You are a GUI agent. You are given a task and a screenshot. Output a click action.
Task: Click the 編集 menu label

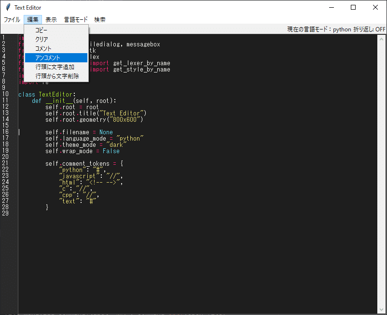coord(32,19)
